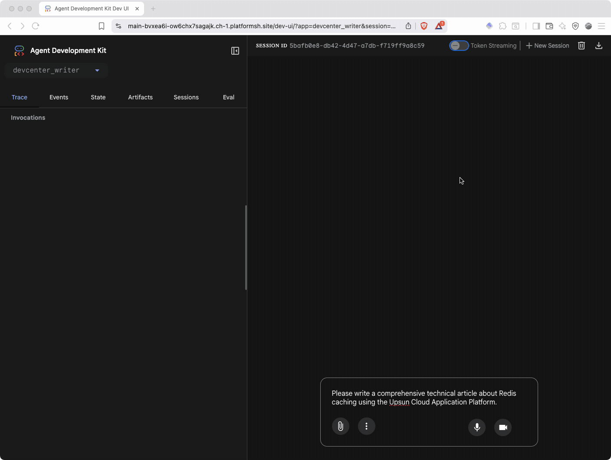Reload the page with the refresh icon
Screen dimensions: 611x460
[36, 26]
